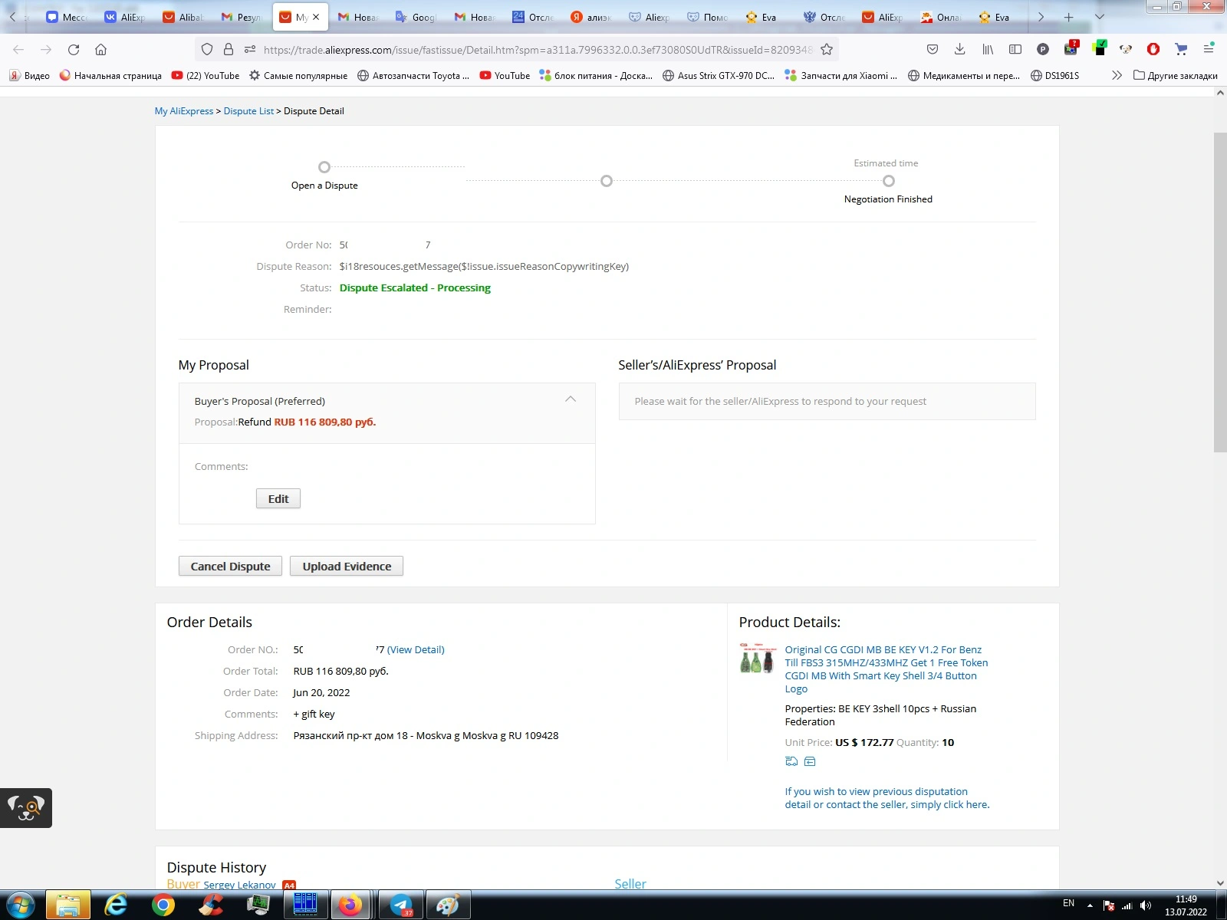Viewport: 1227px width, 920px height.
Task: Open the red stop-hand blocker extension
Action: [x=1153, y=49]
